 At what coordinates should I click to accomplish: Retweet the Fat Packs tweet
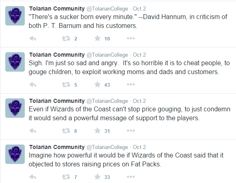(x=66, y=177)
